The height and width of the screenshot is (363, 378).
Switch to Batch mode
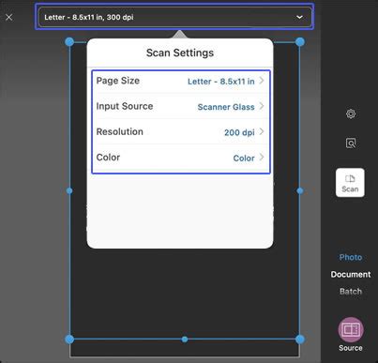[x=351, y=292]
